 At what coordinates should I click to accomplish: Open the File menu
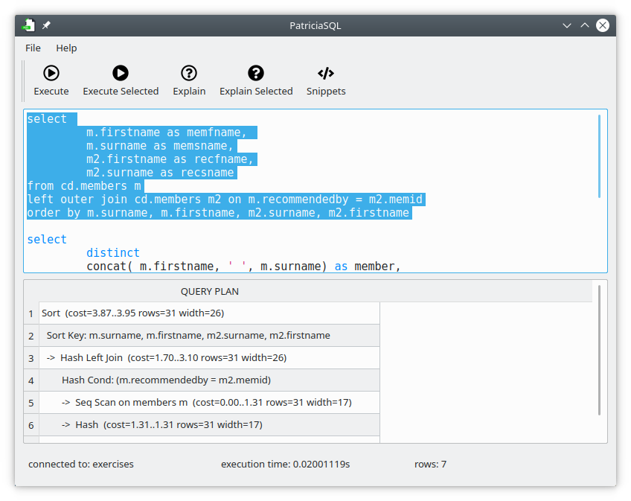[x=33, y=48]
